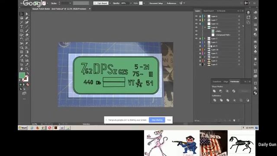Select the Eyedropper tool
The height and width of the screenshot is (156, 277).
[22, 56]
